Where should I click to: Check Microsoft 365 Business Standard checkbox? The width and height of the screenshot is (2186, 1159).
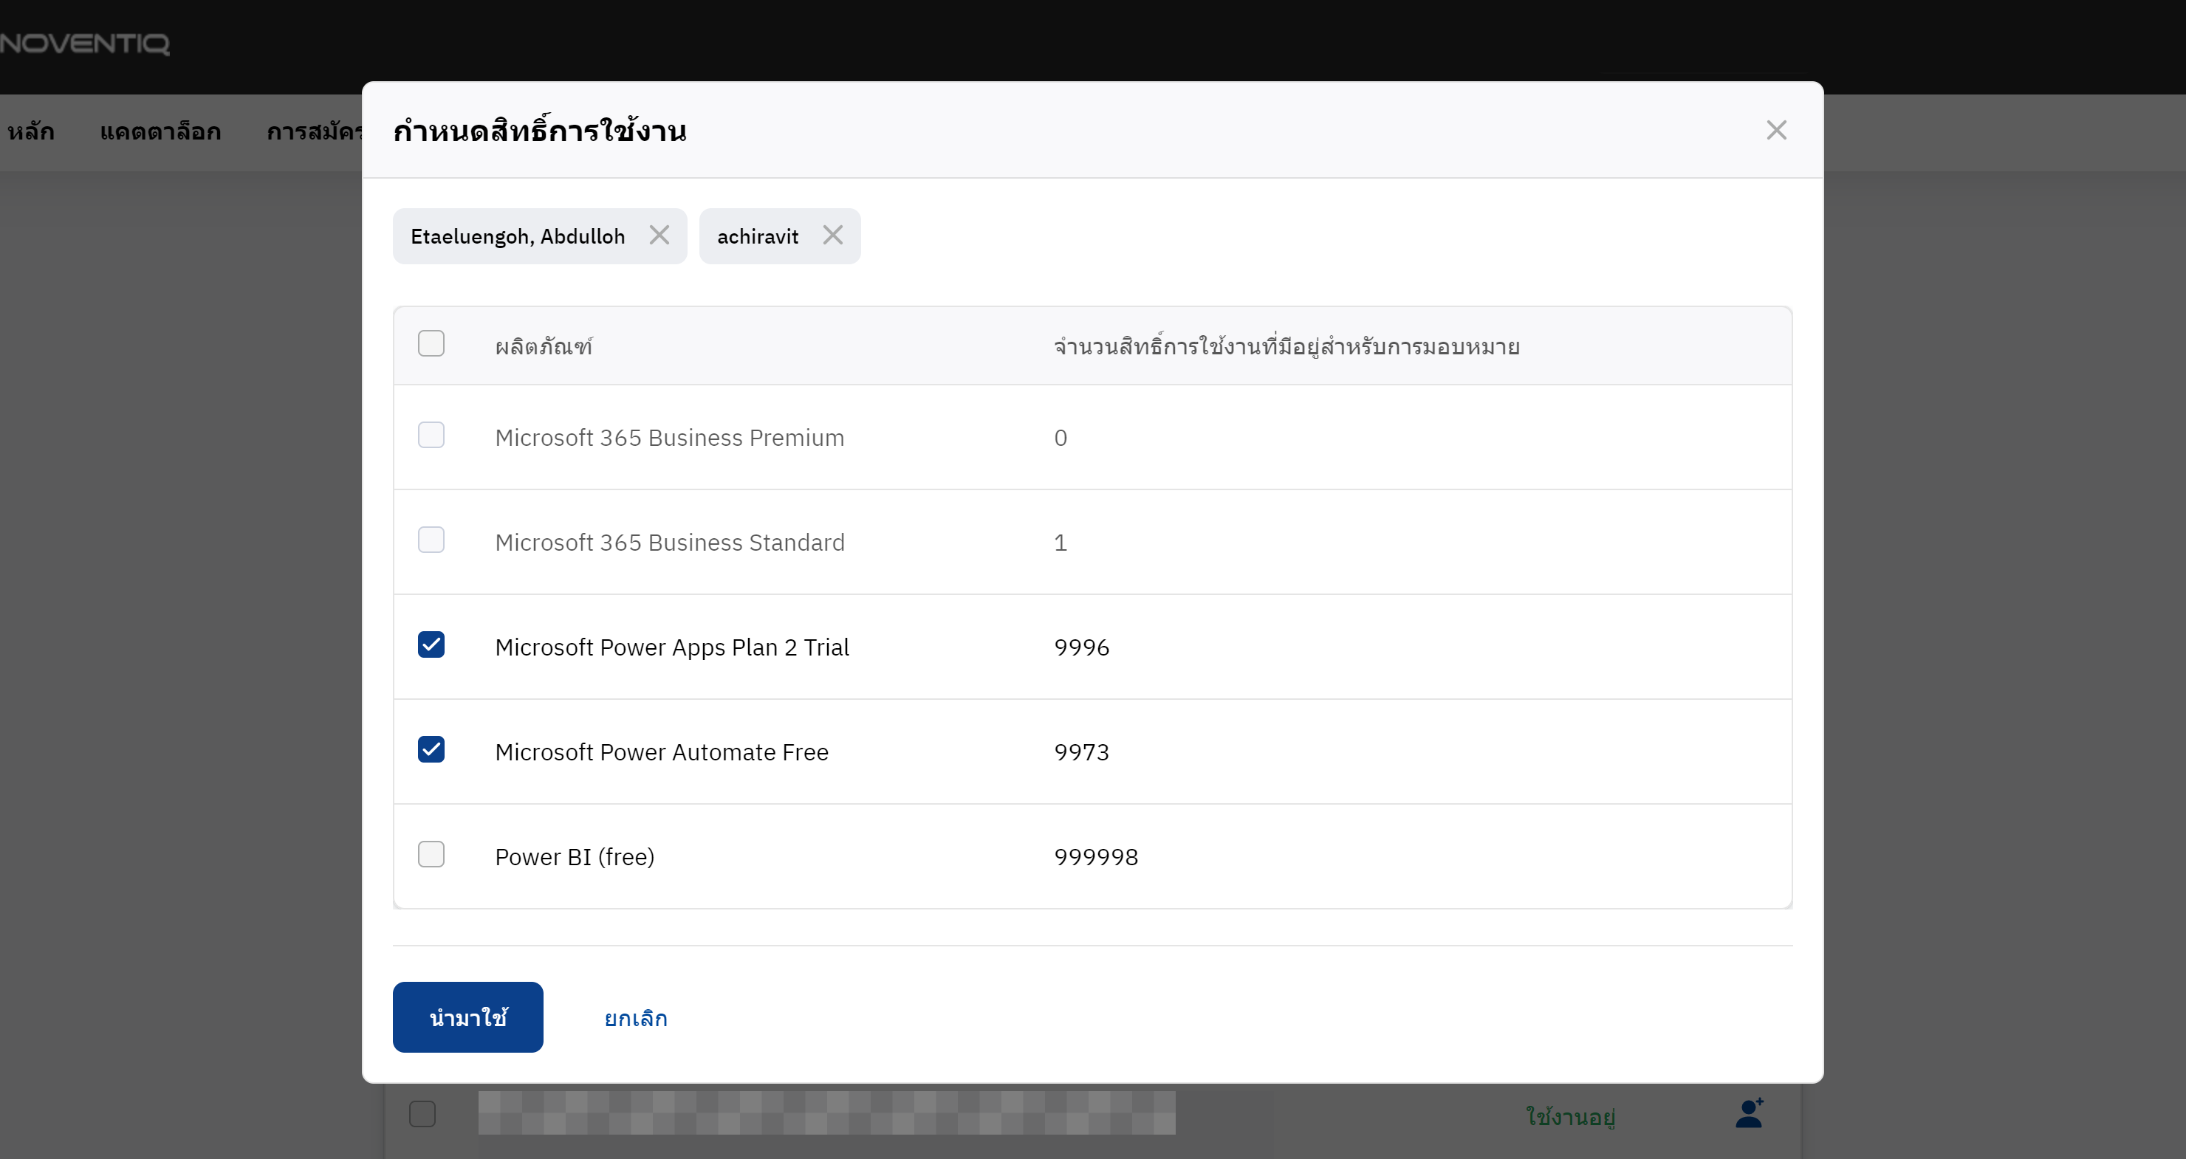431,540
